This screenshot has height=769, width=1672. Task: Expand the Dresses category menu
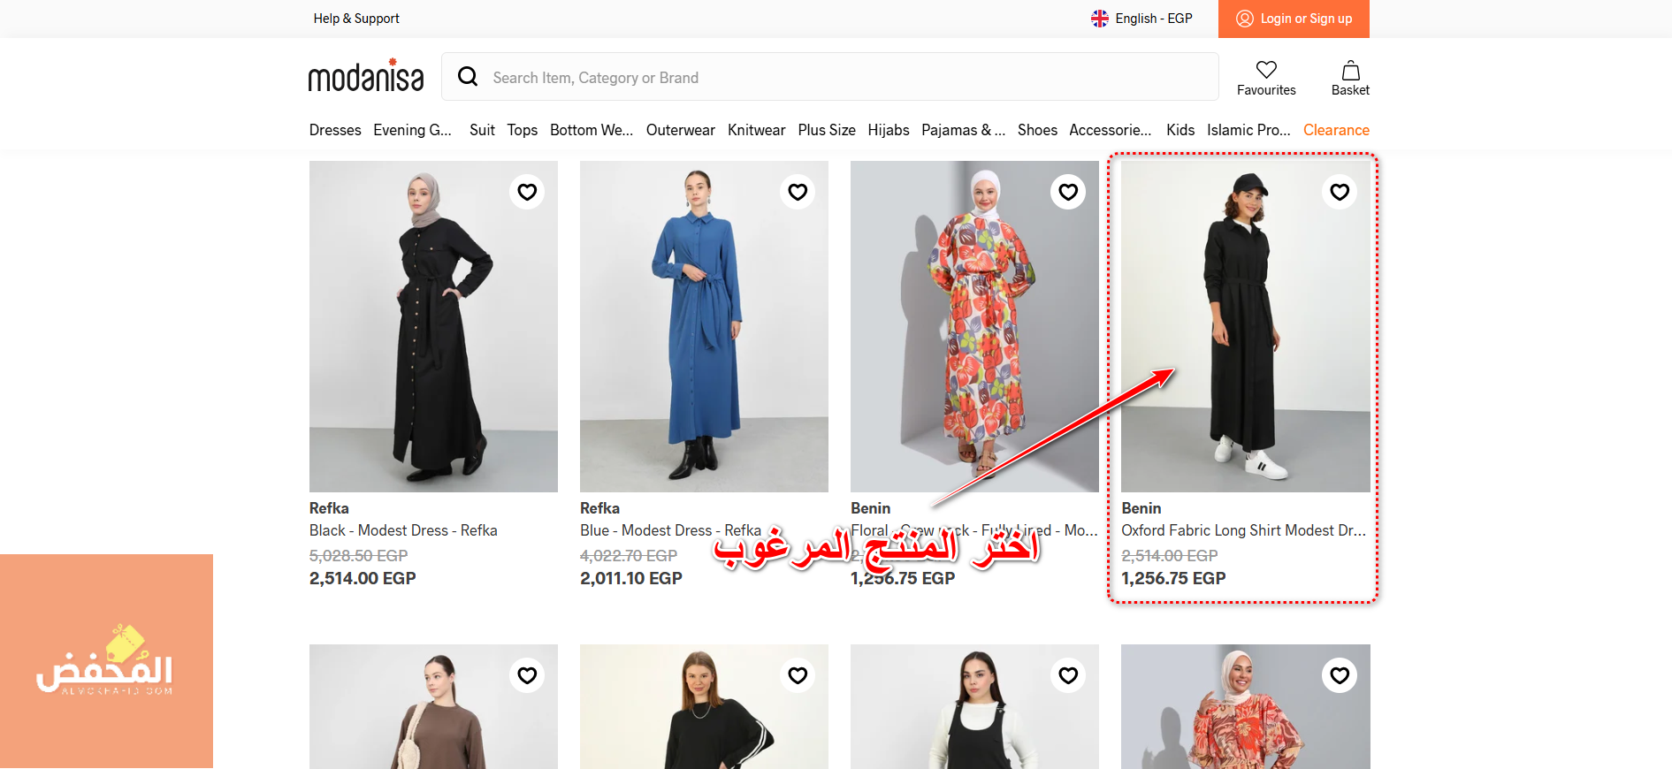pos(335,130)
